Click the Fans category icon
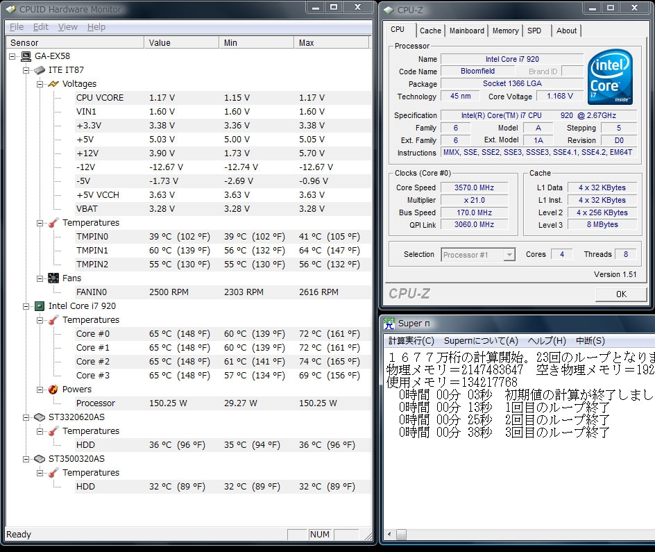Image resolution: width=655 pixels, height=552 pixels. [53, 278]
